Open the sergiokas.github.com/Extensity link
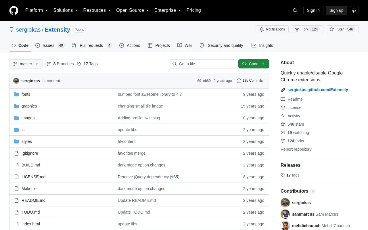The height and width of the screenshot is (230, 368). pyautogui.click(x=318, y=90)
